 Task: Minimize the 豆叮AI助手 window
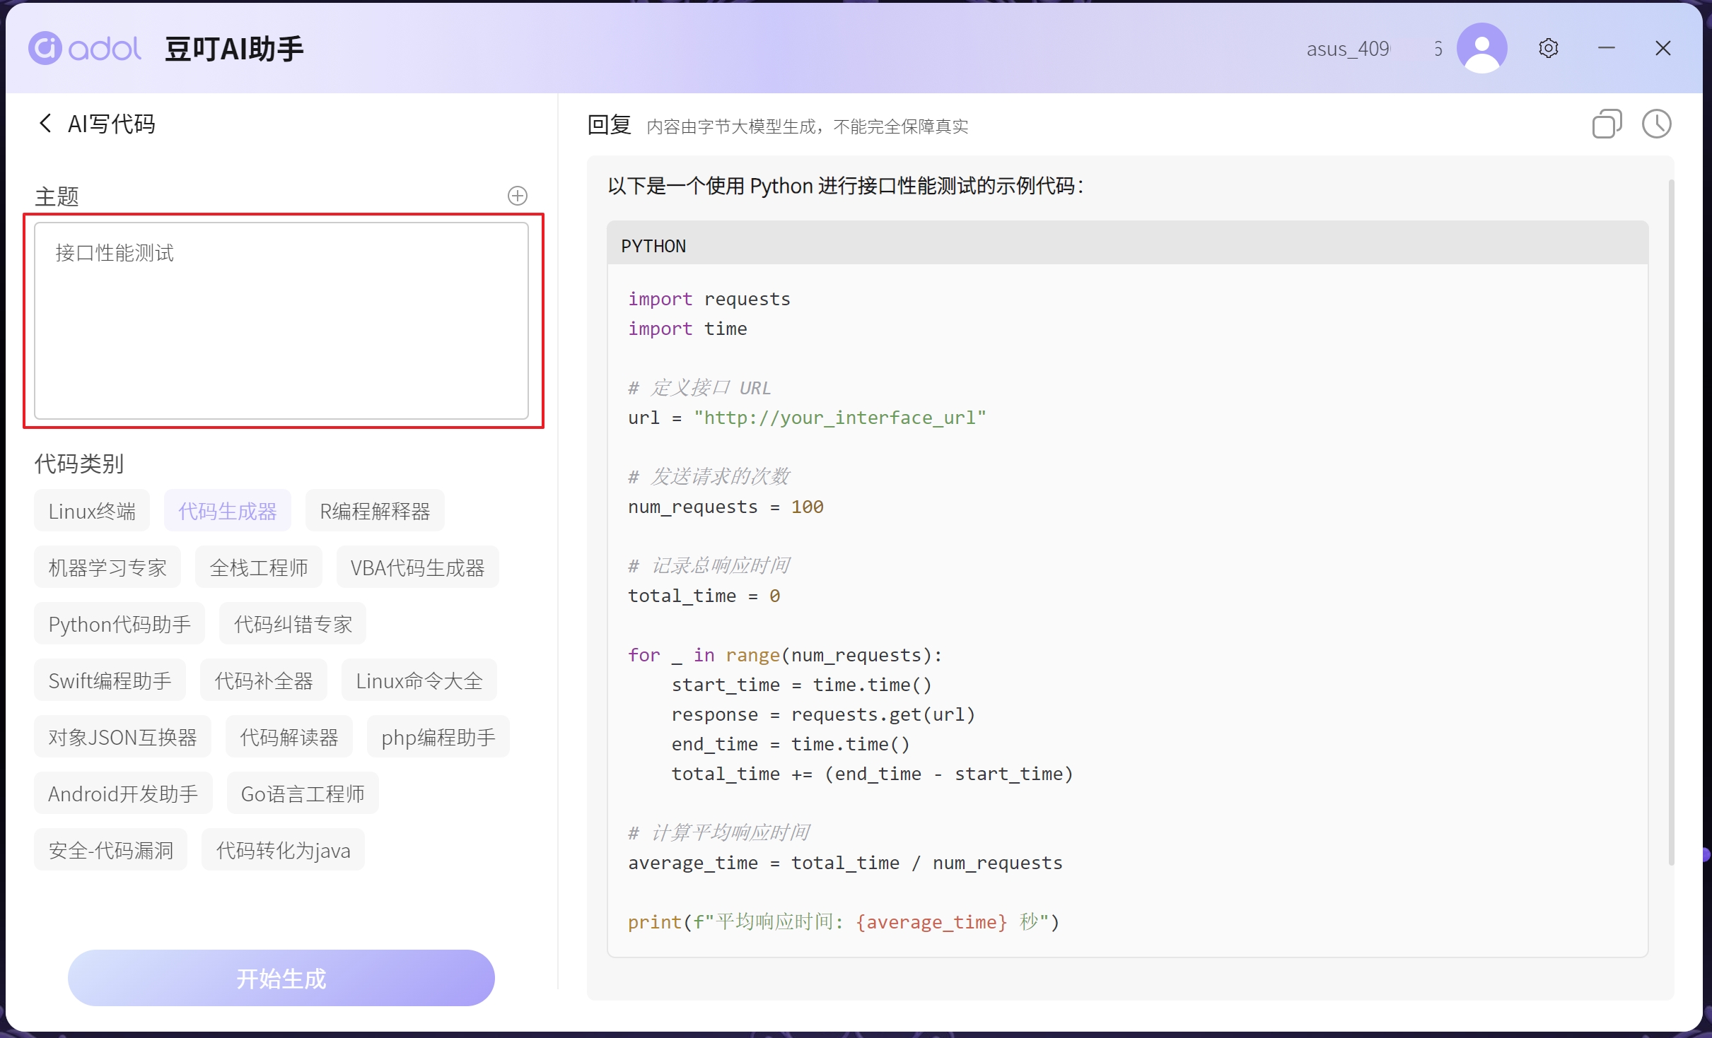[1606, 48]
